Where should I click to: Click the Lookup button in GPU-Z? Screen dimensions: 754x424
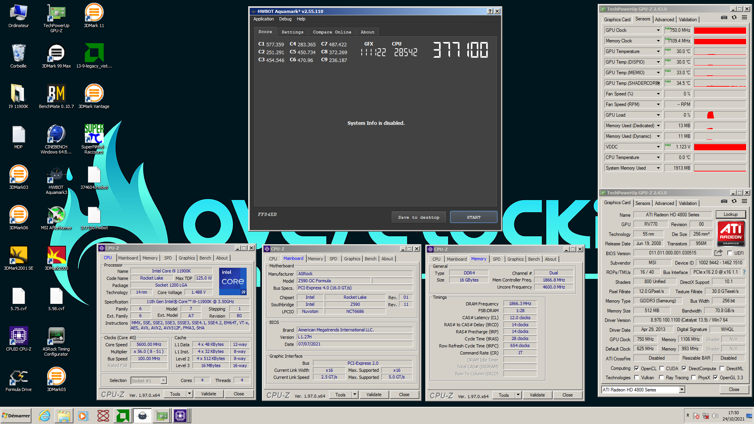[730, 214]
